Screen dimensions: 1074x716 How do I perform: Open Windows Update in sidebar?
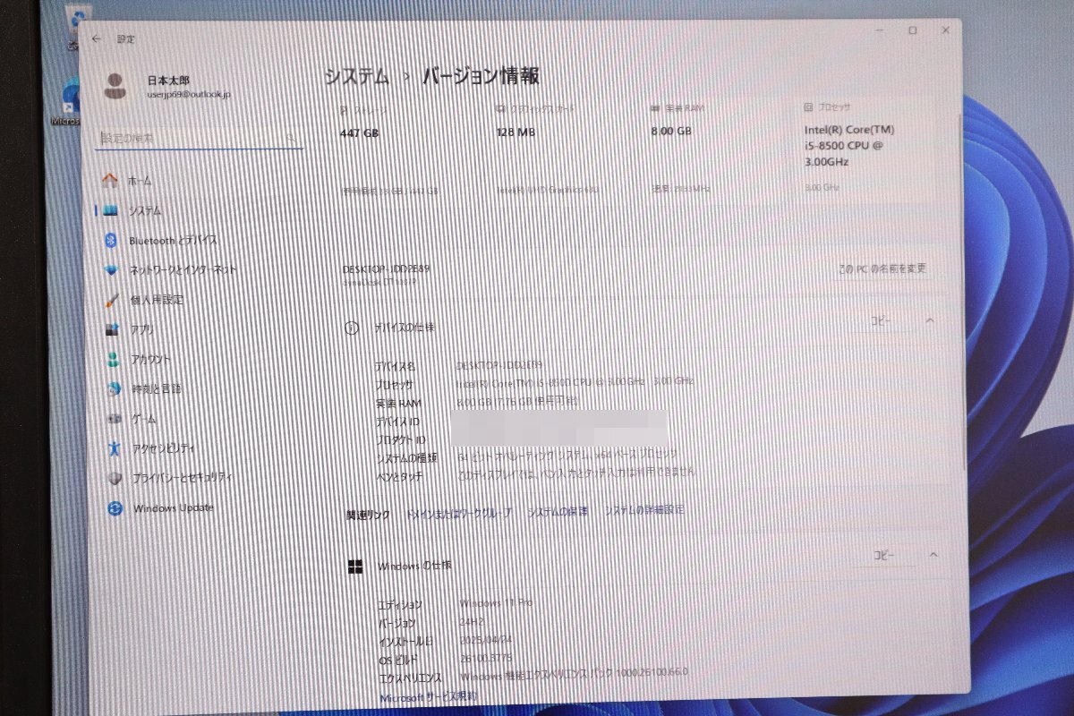pyautogui.click(x=161, y=508)
